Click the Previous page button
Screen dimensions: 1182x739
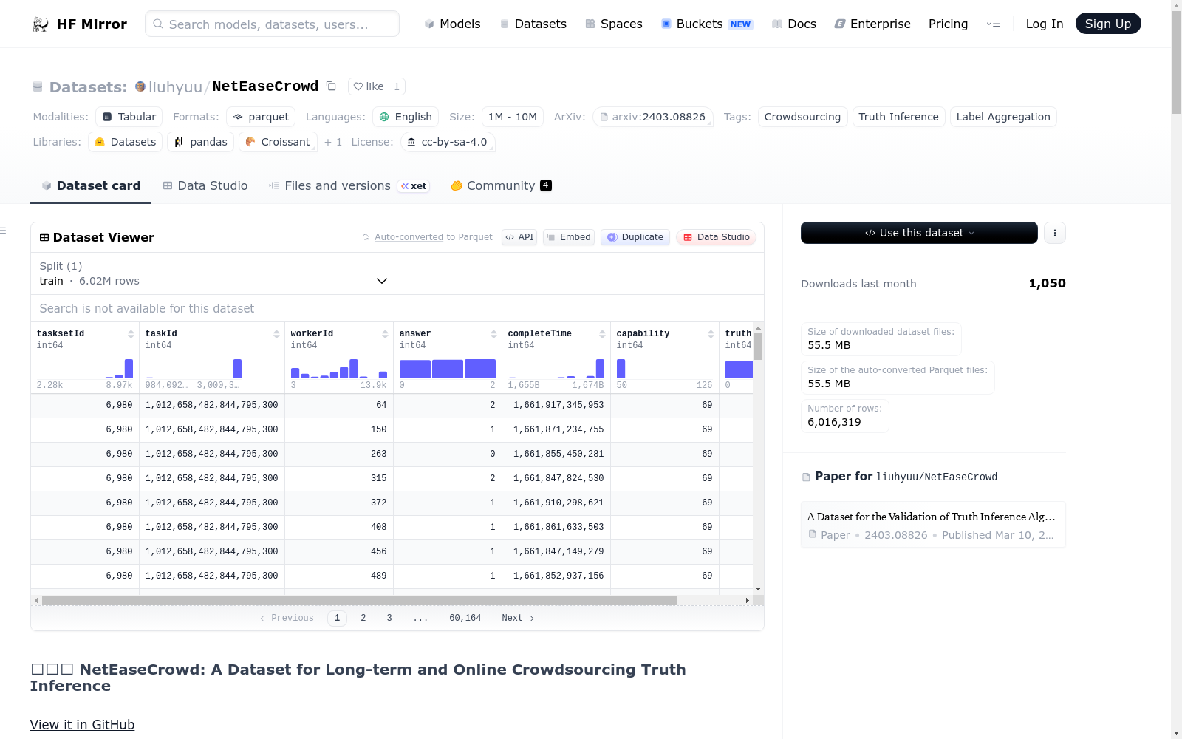click(x=287, y=618)
